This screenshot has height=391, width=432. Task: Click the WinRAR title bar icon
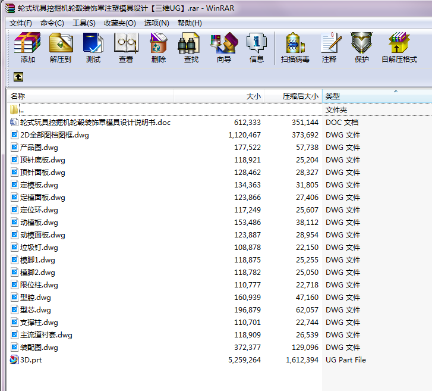[10, 8]
